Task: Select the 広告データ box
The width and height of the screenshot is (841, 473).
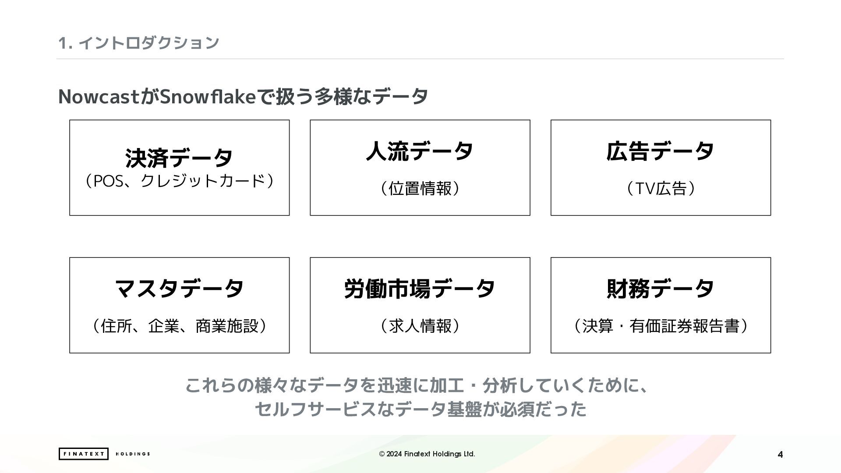Action: (661, 168)
